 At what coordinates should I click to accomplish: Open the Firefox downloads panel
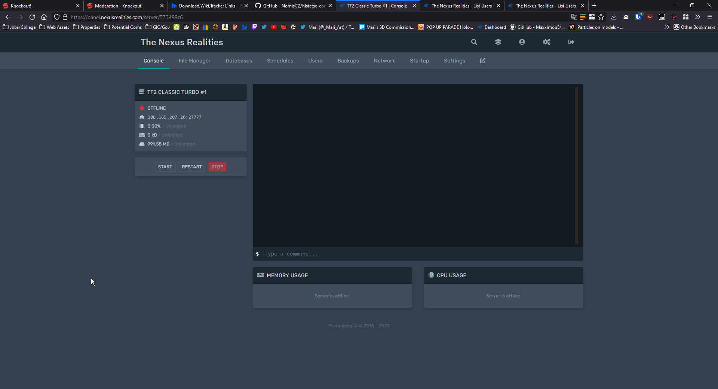pyautogui.click(x=614, y=17)
